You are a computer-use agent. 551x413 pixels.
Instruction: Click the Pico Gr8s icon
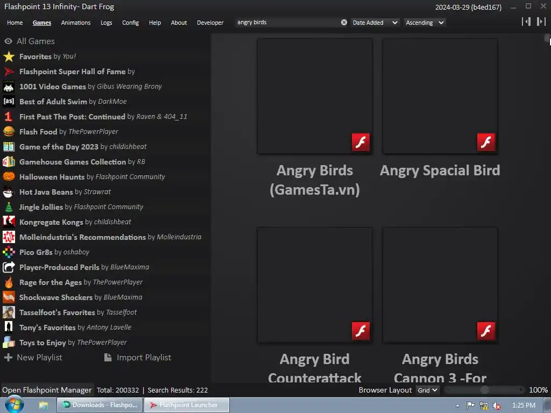[x=9, y=252]
